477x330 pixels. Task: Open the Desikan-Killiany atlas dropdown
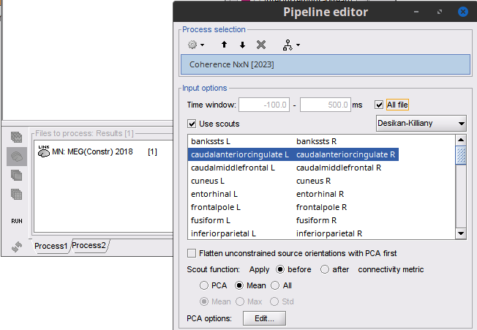coord(421,123)
